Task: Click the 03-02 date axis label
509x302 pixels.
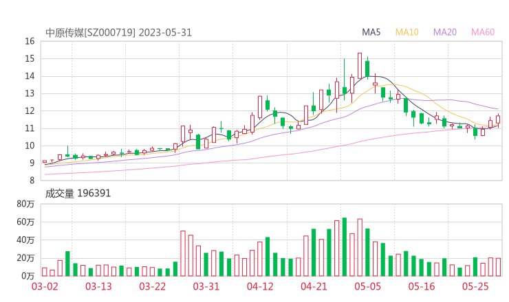Action: click(x=45, y=286)
